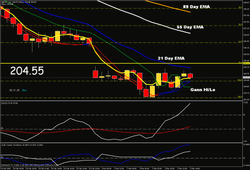
Task: Click the '29 Feb 20:00' time axis label
Action: coord(94,168)
